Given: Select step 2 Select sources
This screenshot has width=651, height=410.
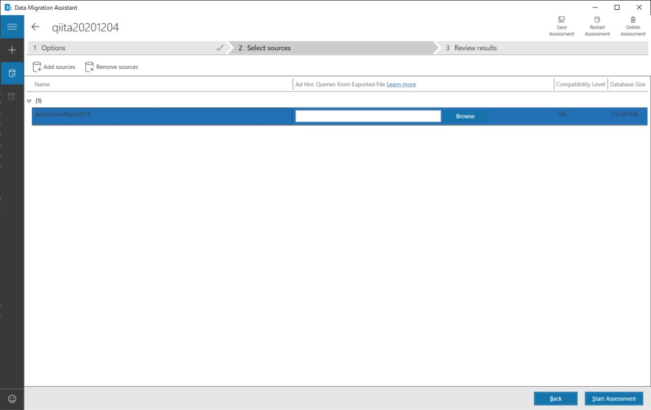Looking at the screenshot, I should coord(331,48).
